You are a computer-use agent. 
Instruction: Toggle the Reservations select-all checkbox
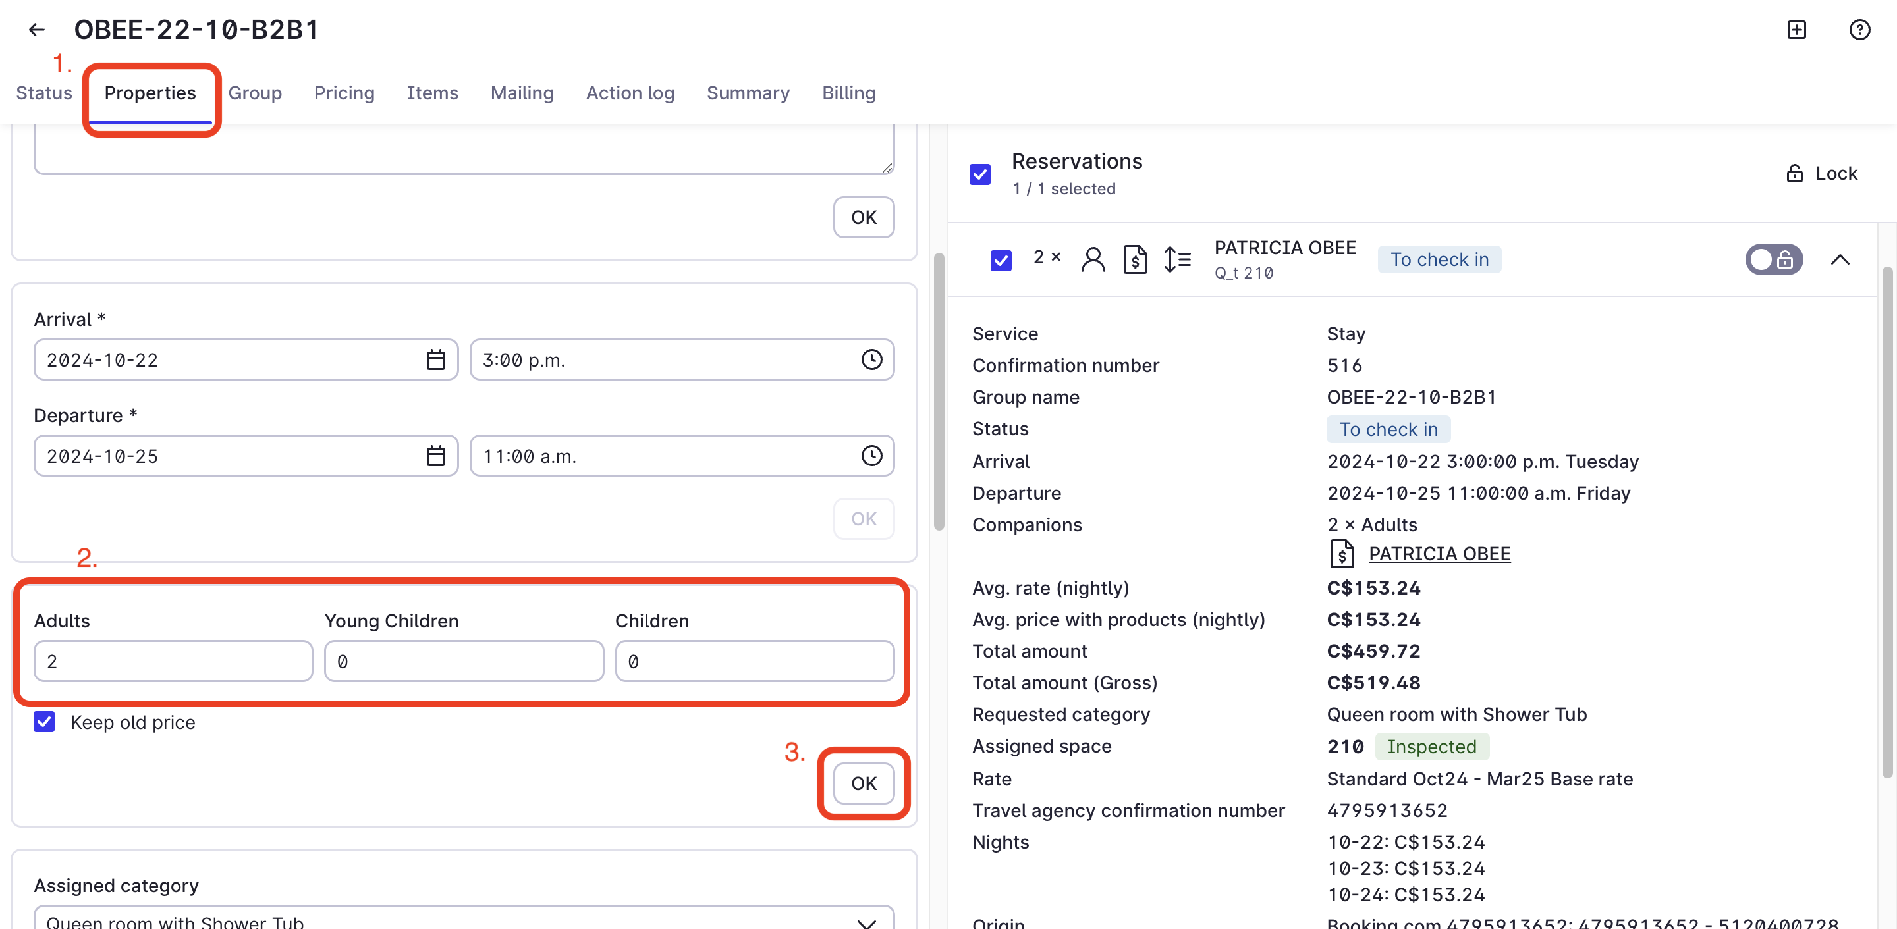click(x=979, y=174)
